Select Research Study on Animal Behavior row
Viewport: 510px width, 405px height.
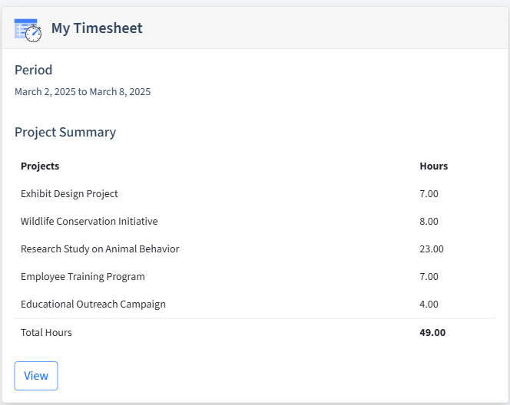tap(255, 249)
